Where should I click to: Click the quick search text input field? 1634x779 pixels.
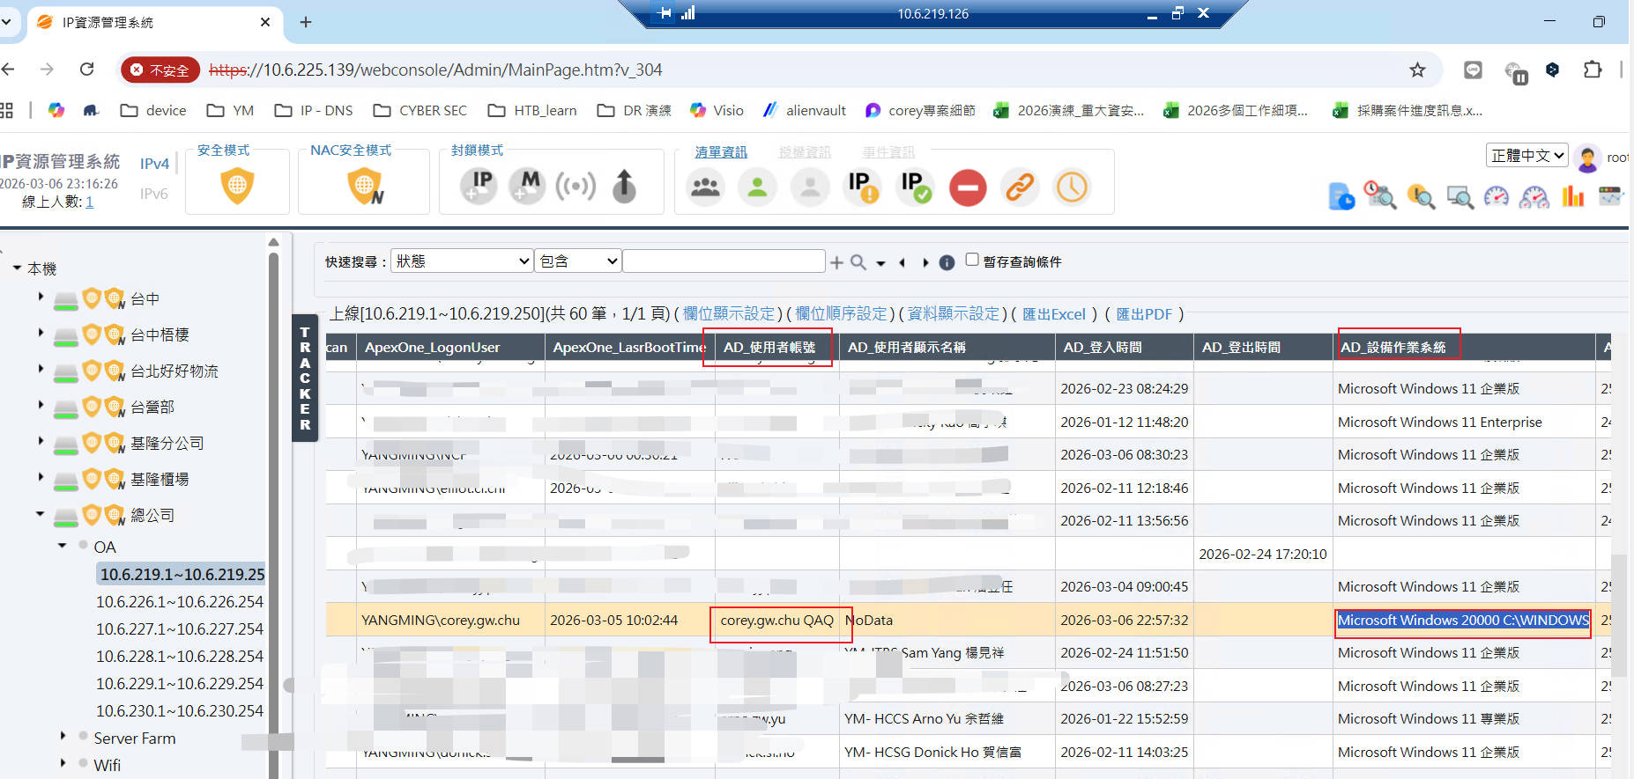[724, 261]
